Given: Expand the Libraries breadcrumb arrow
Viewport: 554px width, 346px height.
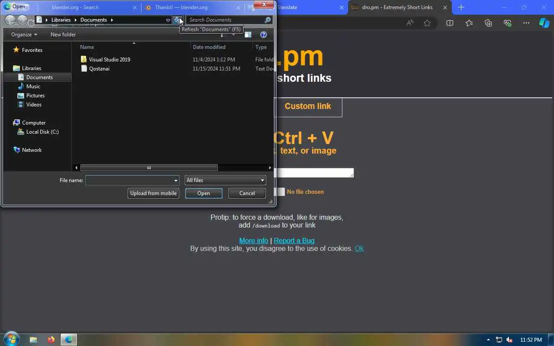Looking at the screenshot, I should point(76,20).
